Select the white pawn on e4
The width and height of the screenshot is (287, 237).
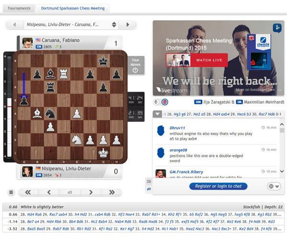pos(77,113)
